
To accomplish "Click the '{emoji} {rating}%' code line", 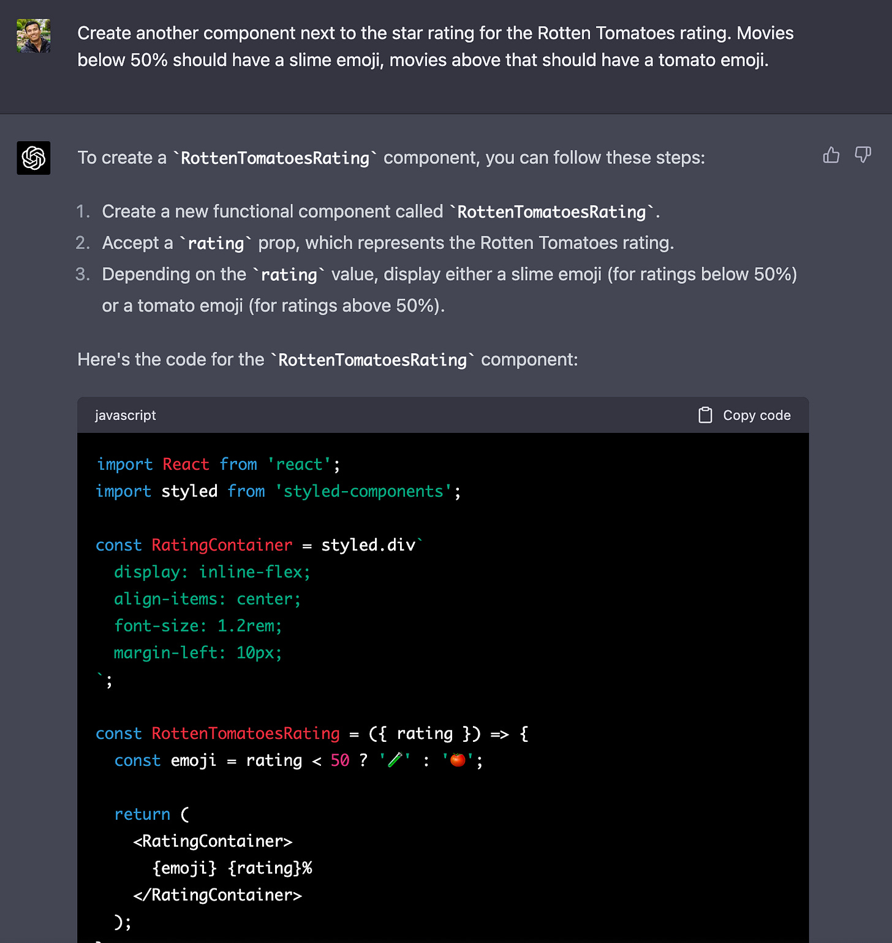I will [x=232, y=868].
